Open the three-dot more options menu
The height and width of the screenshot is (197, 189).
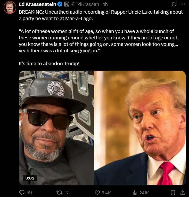pos(183,4)
